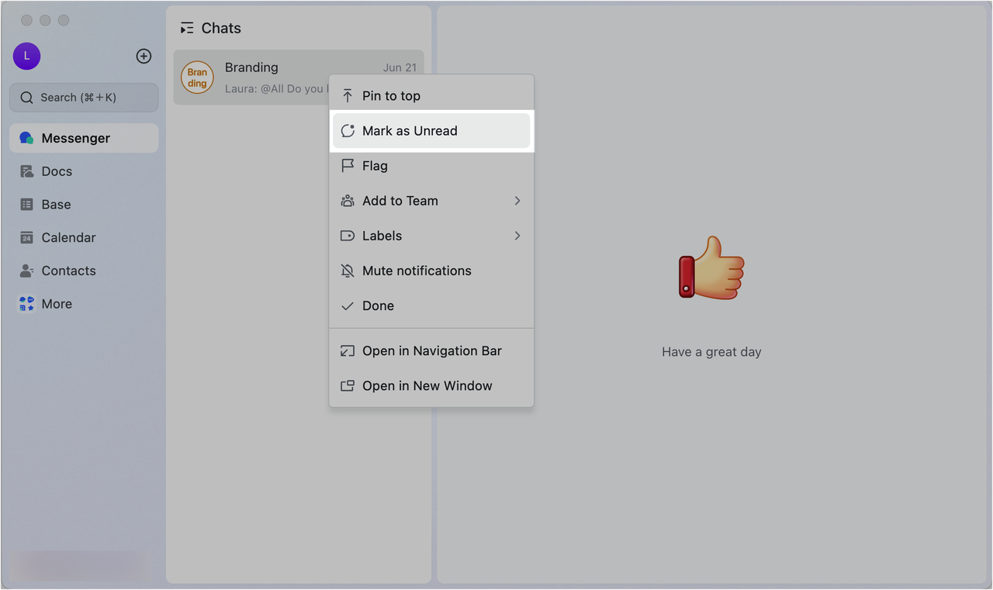Expand the Add to Team submenu
Image resolution: width=993 pixels, height=590 pixels.
[400, 200]
